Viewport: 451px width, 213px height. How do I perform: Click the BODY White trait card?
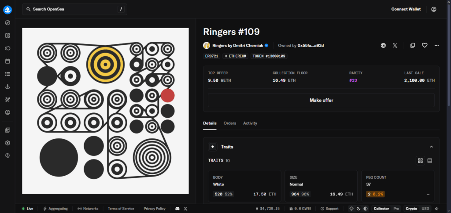pos(244,186)
